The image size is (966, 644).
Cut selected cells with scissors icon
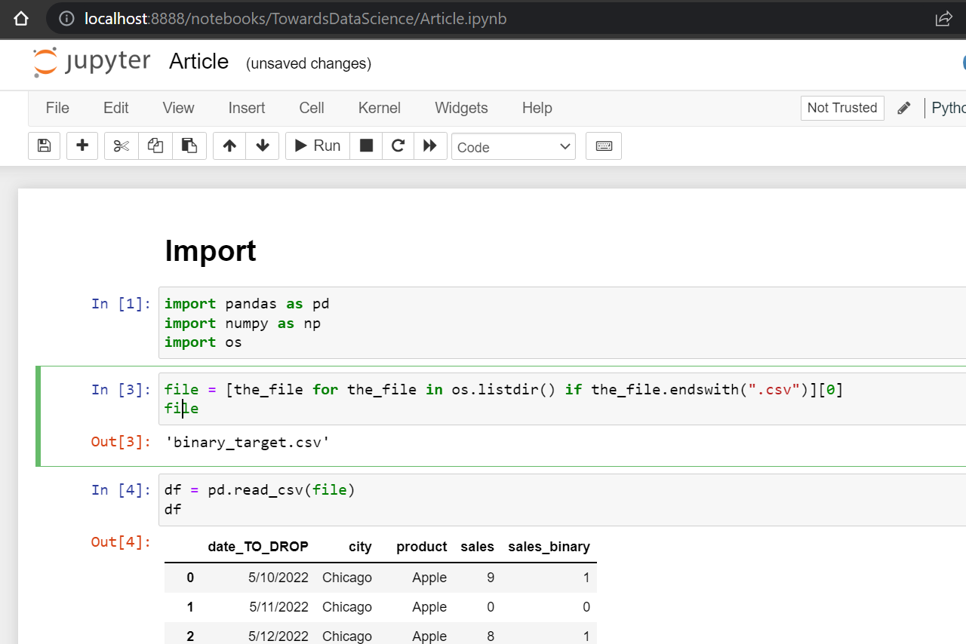point(122,146)
